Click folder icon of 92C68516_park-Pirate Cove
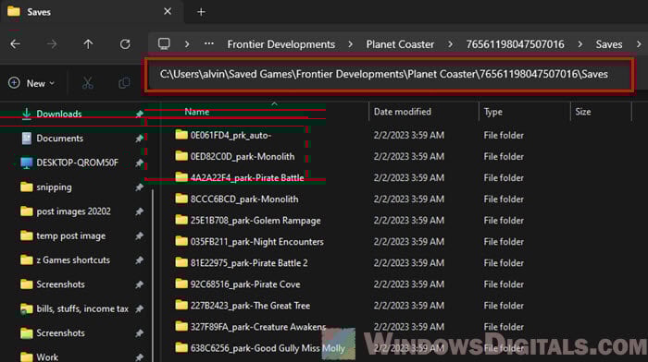 pos(181,284)
